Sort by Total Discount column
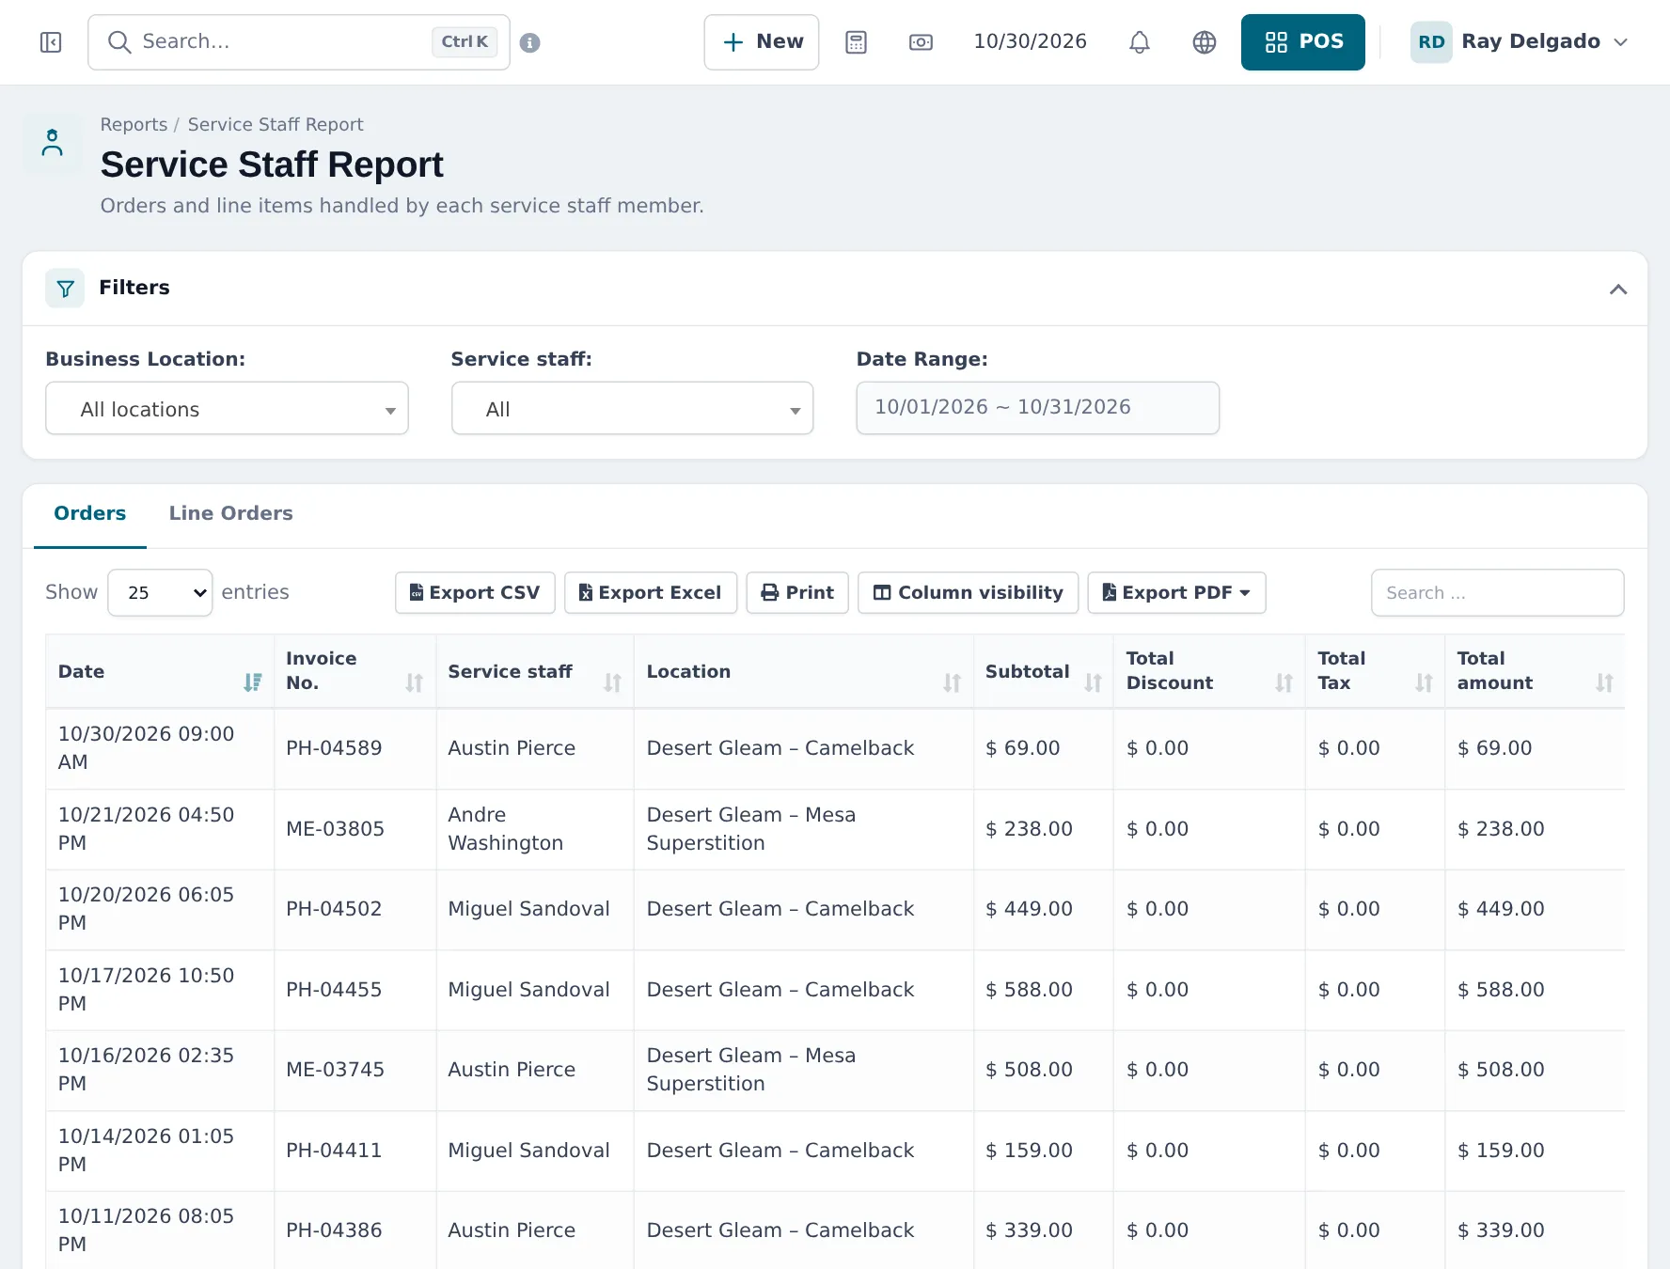The image size is (1670, 1269). (1209, 671)
